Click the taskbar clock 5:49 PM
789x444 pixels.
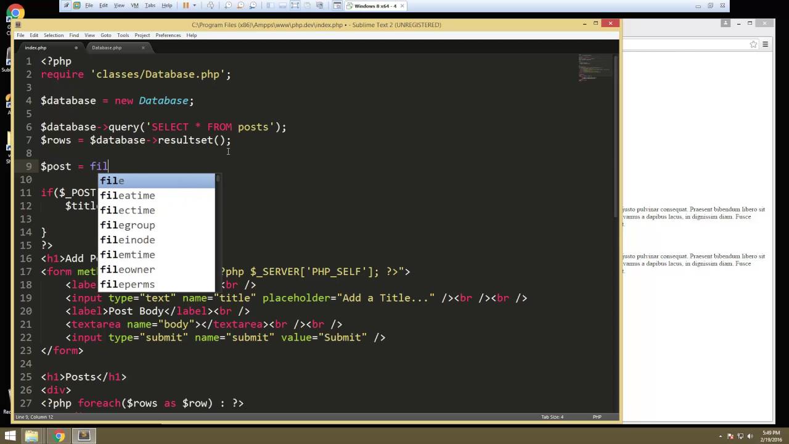coord(771,433)
